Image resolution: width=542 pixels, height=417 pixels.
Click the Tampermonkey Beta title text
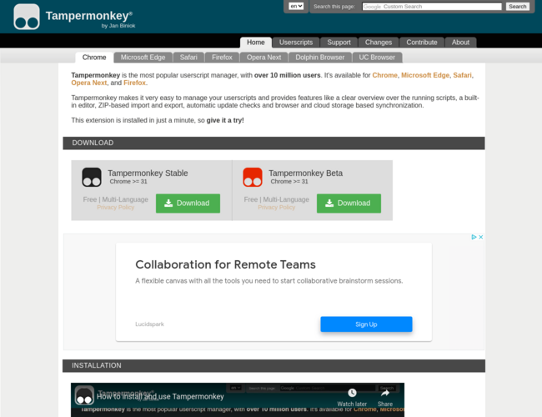pos(305,173)
